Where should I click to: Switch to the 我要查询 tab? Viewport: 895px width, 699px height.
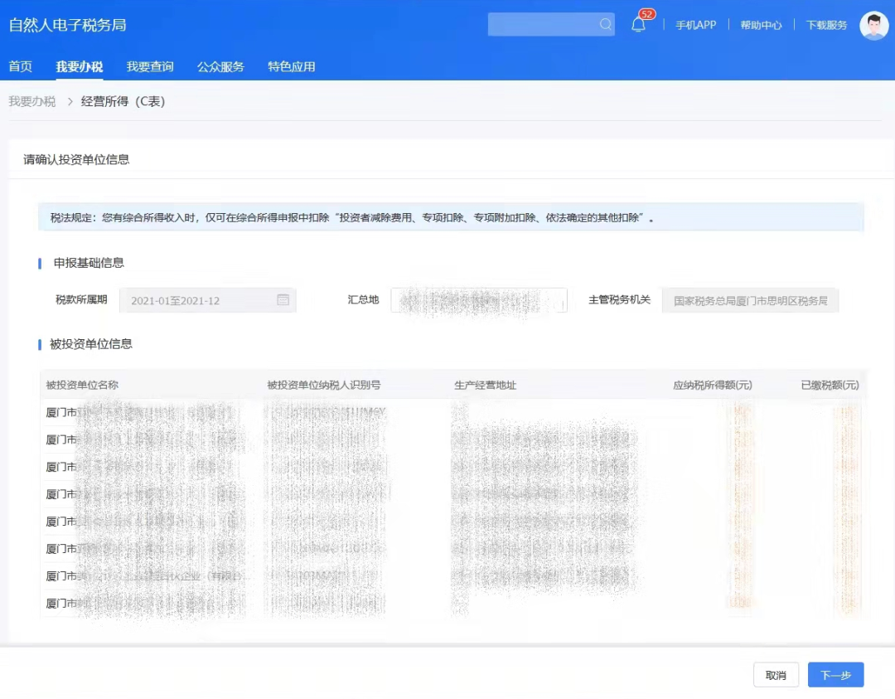149,66
